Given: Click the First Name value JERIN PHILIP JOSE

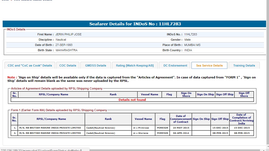Looking at the screenshot, I should 68,34.
